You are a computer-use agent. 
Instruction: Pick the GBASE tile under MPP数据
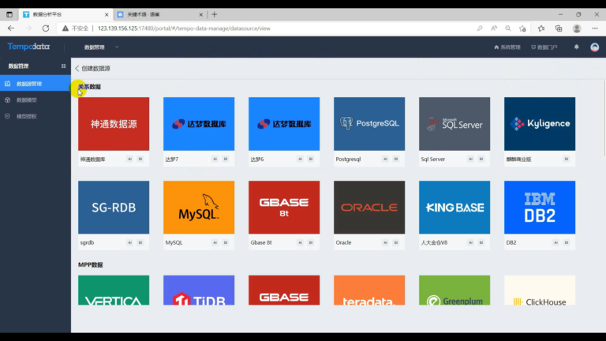284,290
